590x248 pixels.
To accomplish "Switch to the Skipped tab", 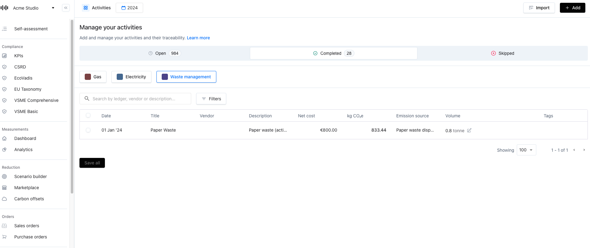I will pyautogui.click(x=502, y=53).
